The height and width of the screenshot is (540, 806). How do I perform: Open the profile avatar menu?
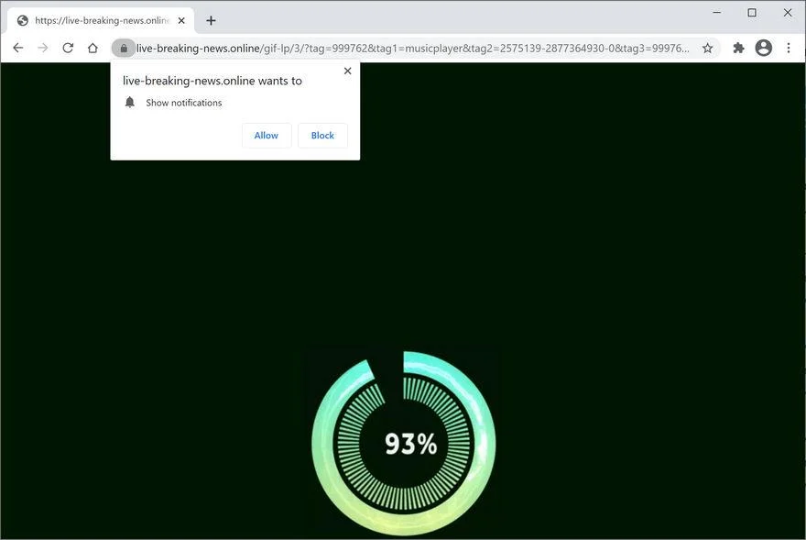(764, 48)
